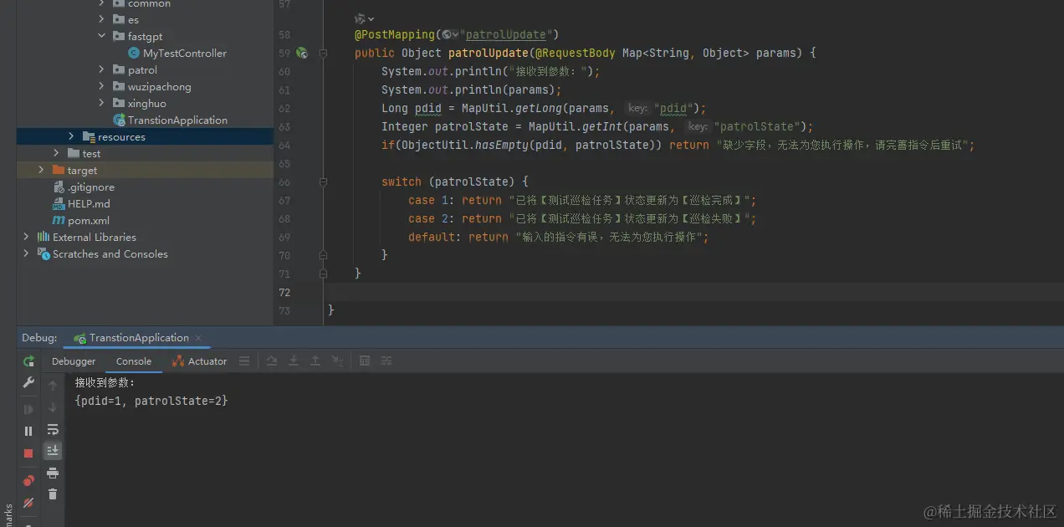Open the Bookmarks side tool window strip
The width and height of the screenshot is (1064, 527).
pos(8,514)
